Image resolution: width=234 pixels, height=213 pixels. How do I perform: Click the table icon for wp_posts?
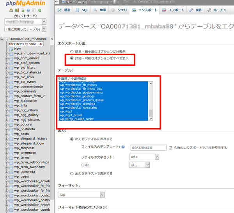tap(11, 134)
